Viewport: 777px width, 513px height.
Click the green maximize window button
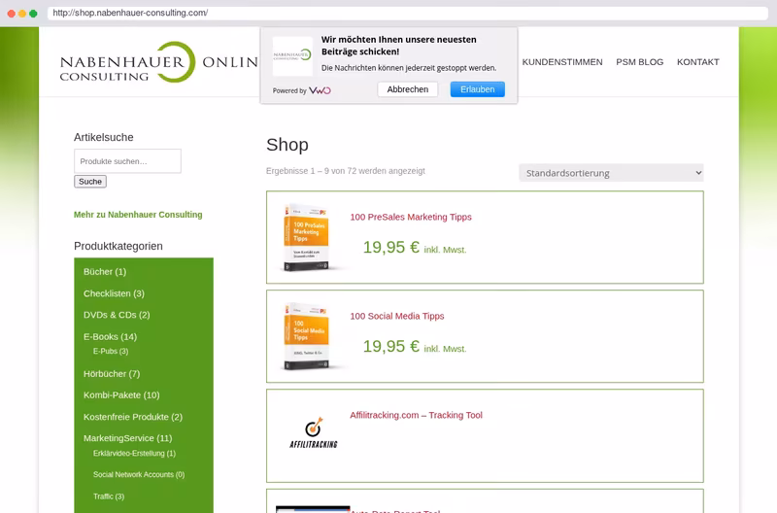pos(33,14)
